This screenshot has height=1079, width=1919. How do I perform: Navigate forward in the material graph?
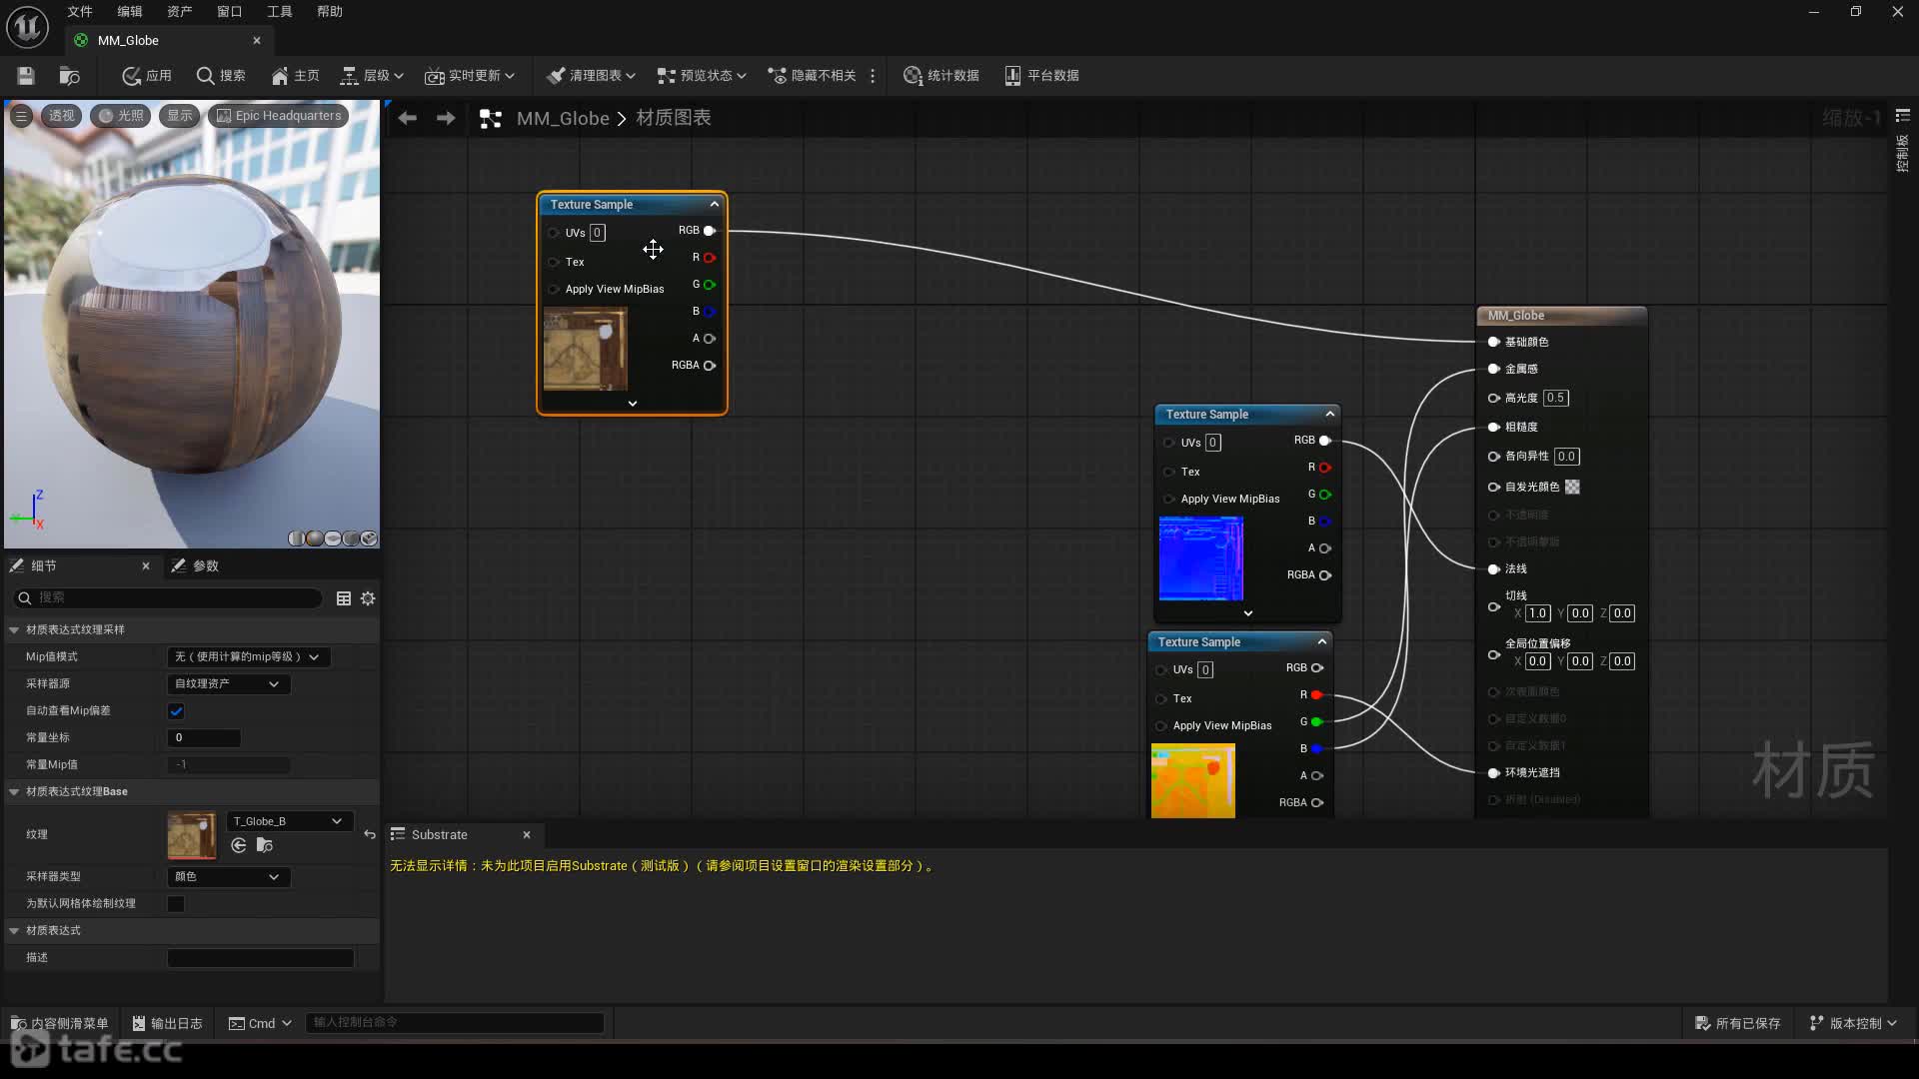pyautogui.click(x=446, y=118)
